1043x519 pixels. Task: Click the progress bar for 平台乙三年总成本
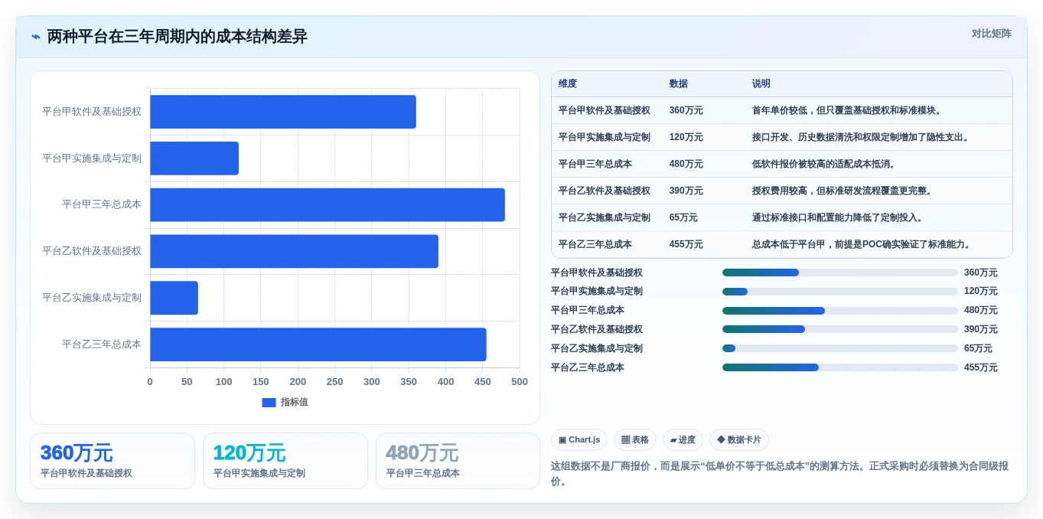(x=840, y=367)
